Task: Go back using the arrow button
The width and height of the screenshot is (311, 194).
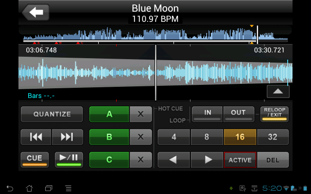Action: tap(35, 12)
